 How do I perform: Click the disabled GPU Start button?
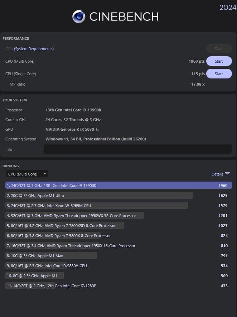tap(219, 49)
